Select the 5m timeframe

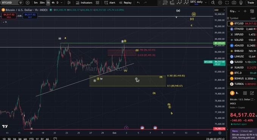[36, 3]
